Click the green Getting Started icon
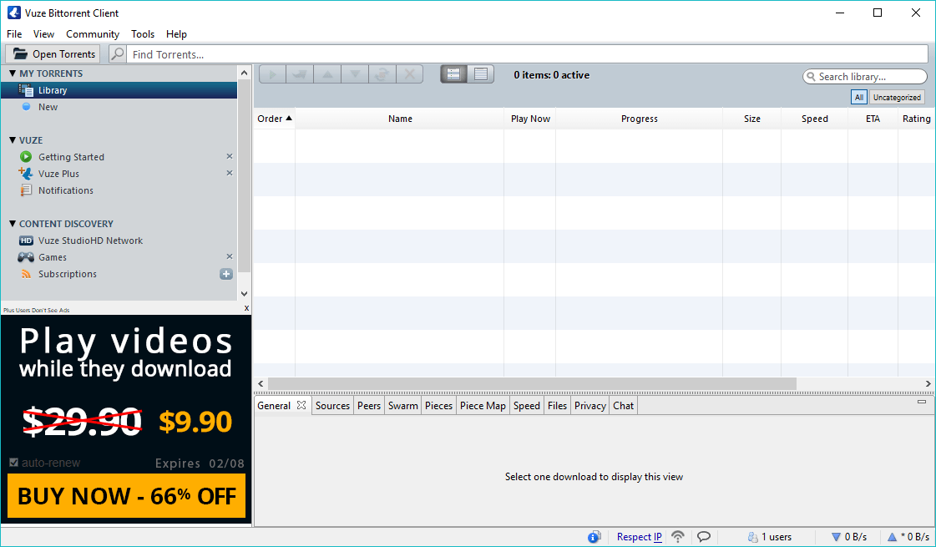The height and width of the screenshot is (547, 936). point(26,157)
